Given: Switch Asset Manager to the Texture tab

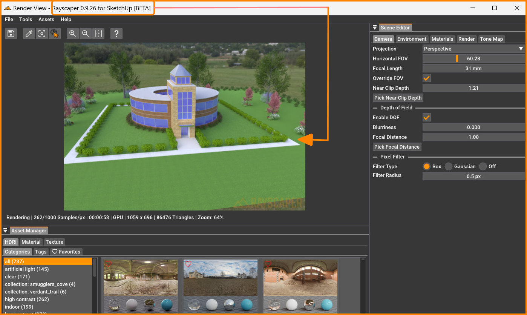Looking at the screenshot, I should (54, 242).
